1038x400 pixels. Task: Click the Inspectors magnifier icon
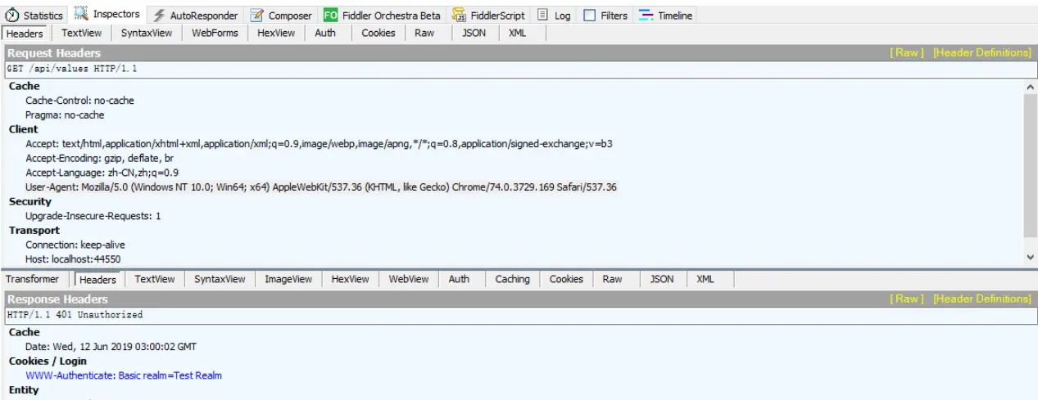[81, 15]
